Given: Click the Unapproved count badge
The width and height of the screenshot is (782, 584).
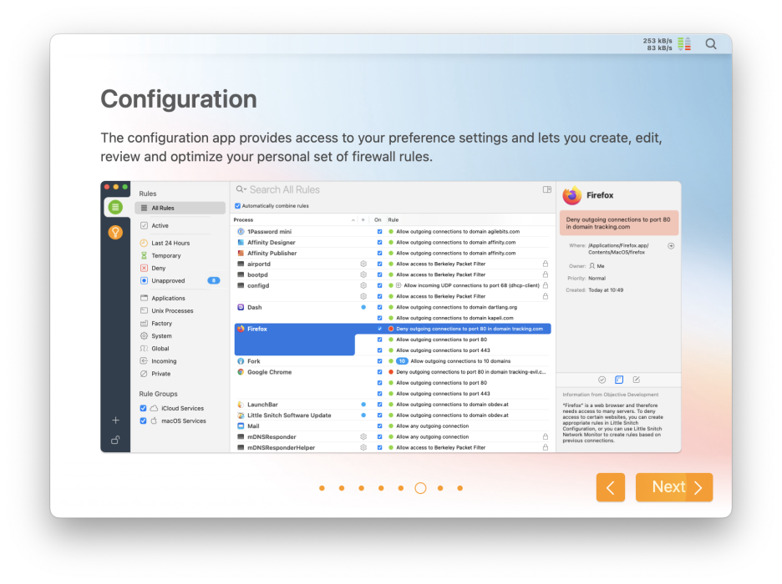Looking at the screenshot, I should pos(213,281).
